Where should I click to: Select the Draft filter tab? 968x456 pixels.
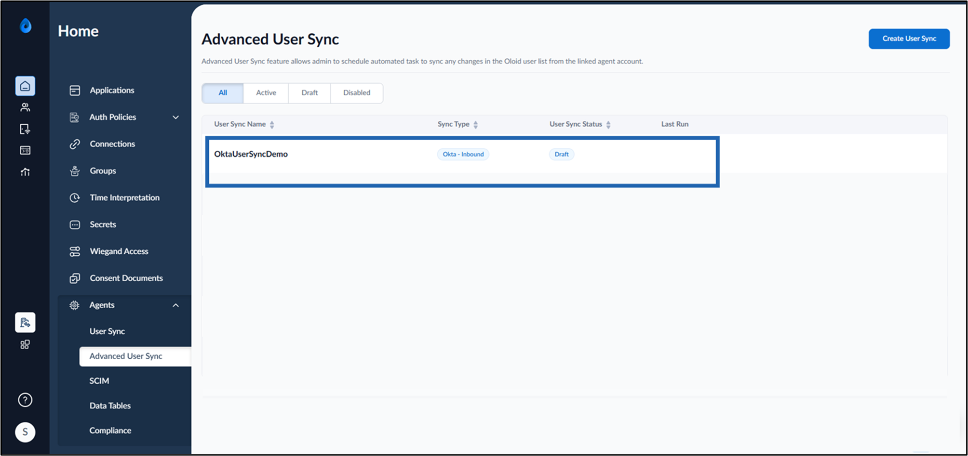click(x=309, y=93)
